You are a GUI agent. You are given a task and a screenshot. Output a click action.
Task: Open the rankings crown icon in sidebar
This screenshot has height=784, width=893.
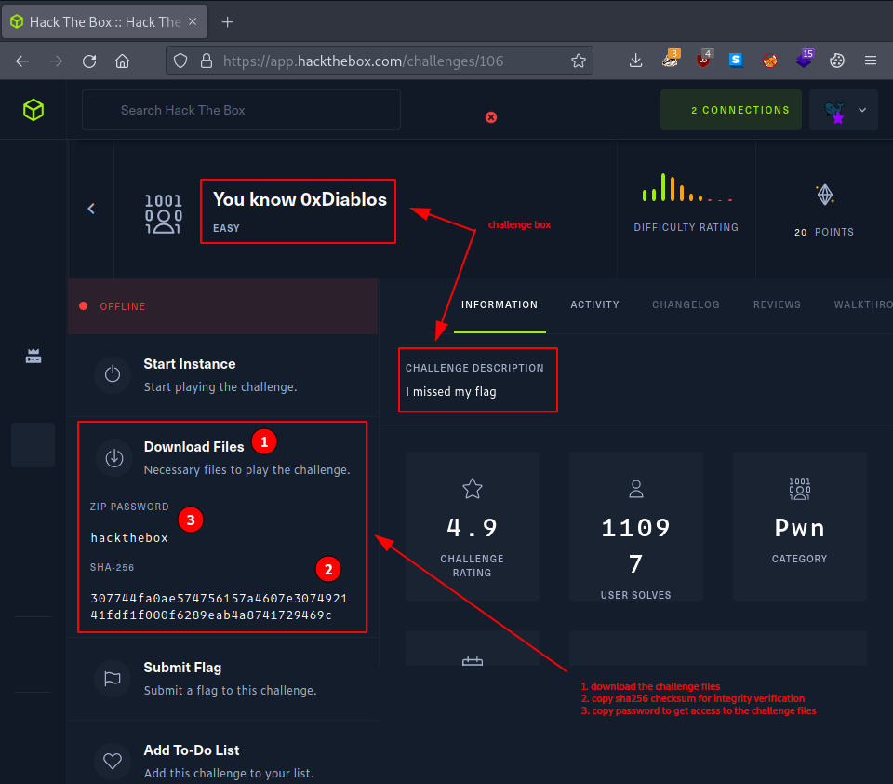pos(33,356)
